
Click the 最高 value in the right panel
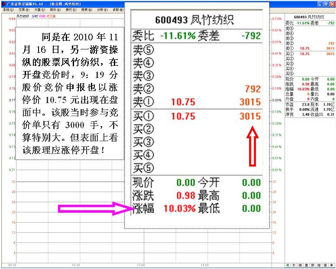coord(331,84)
